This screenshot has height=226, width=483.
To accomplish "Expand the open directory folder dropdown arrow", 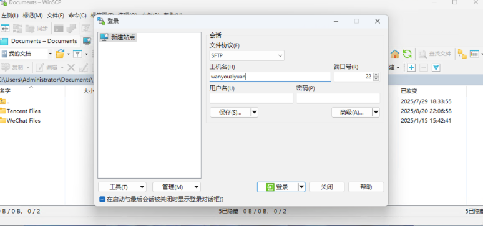I will point(69,54).
